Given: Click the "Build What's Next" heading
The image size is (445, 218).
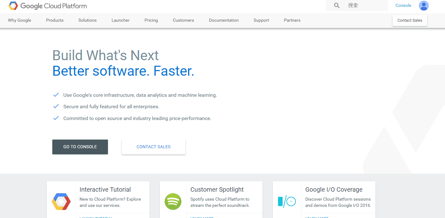Looking at the screenshot, I should (105, 56).
